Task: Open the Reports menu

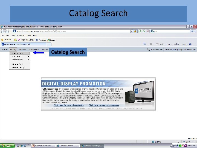Action: tap(45, 49)
